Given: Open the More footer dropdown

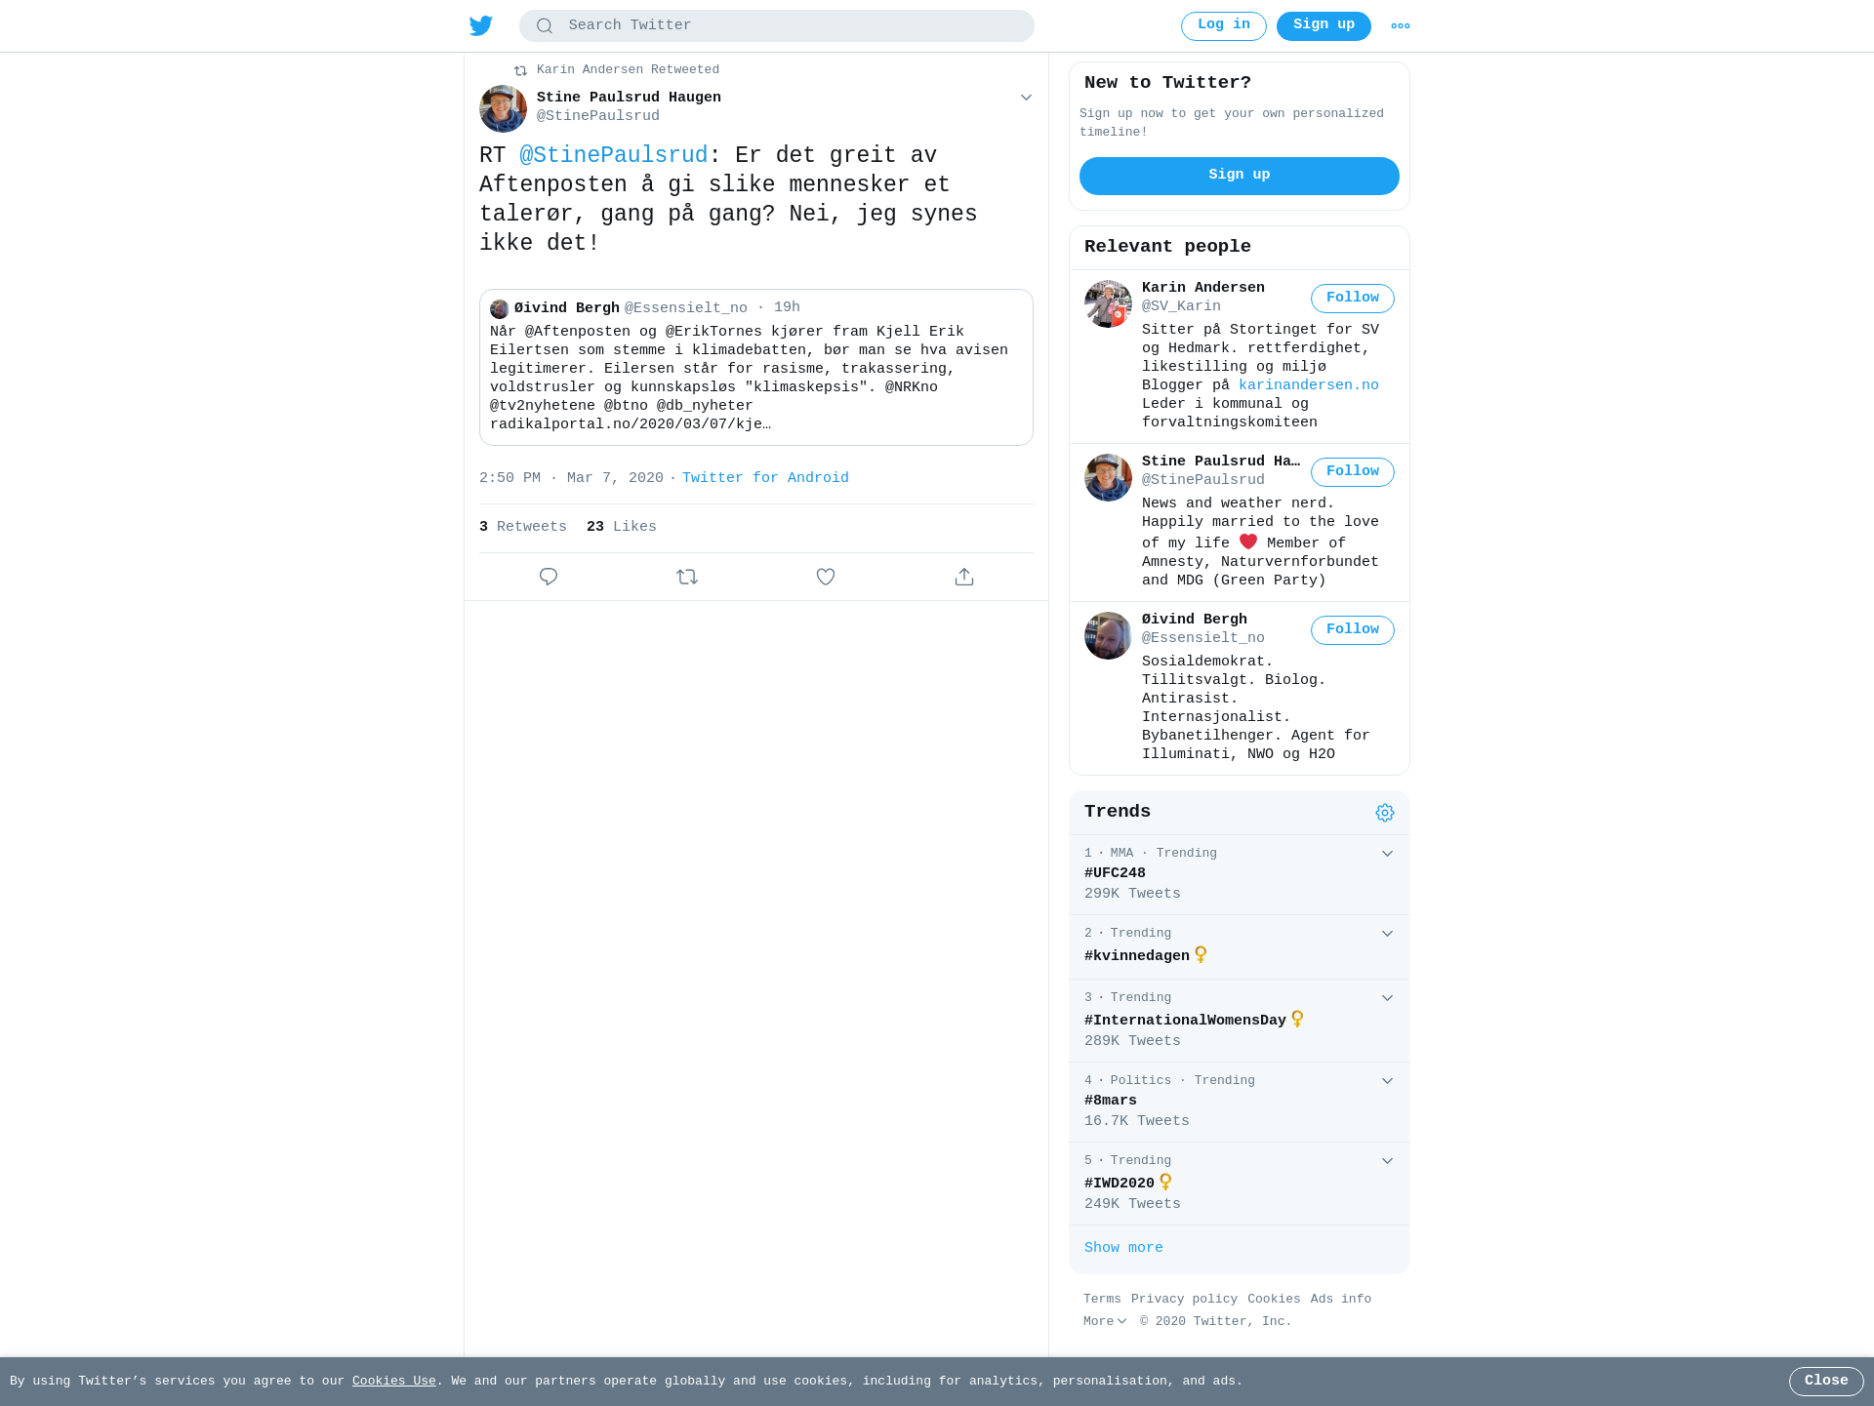Looking at the screenshot, I should [x=1105, y=1321].
